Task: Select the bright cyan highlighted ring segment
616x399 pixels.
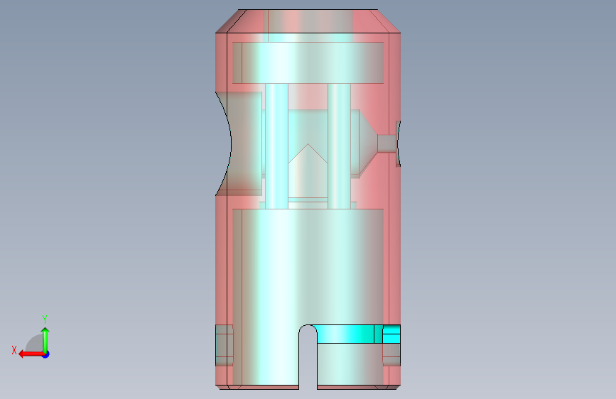Action: tap(345, 334)
